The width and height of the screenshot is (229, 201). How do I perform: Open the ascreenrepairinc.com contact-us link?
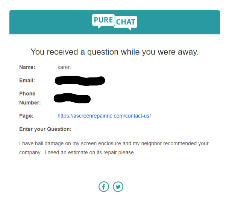tap(104, 116)
